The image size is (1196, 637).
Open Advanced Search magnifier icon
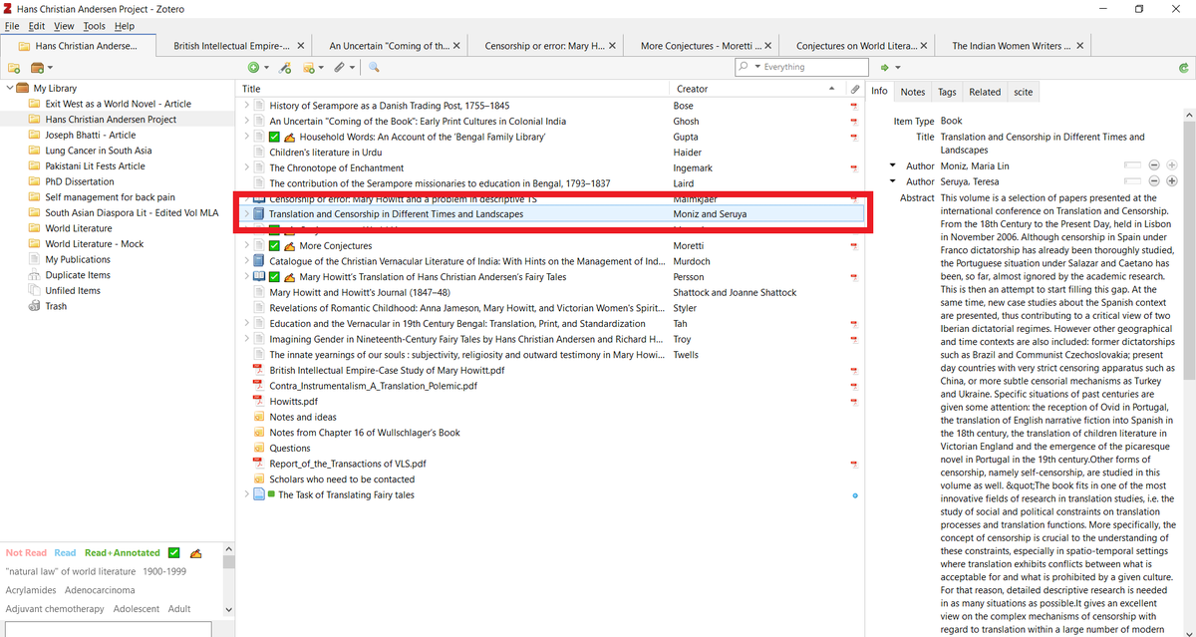[x=374, y=68]
